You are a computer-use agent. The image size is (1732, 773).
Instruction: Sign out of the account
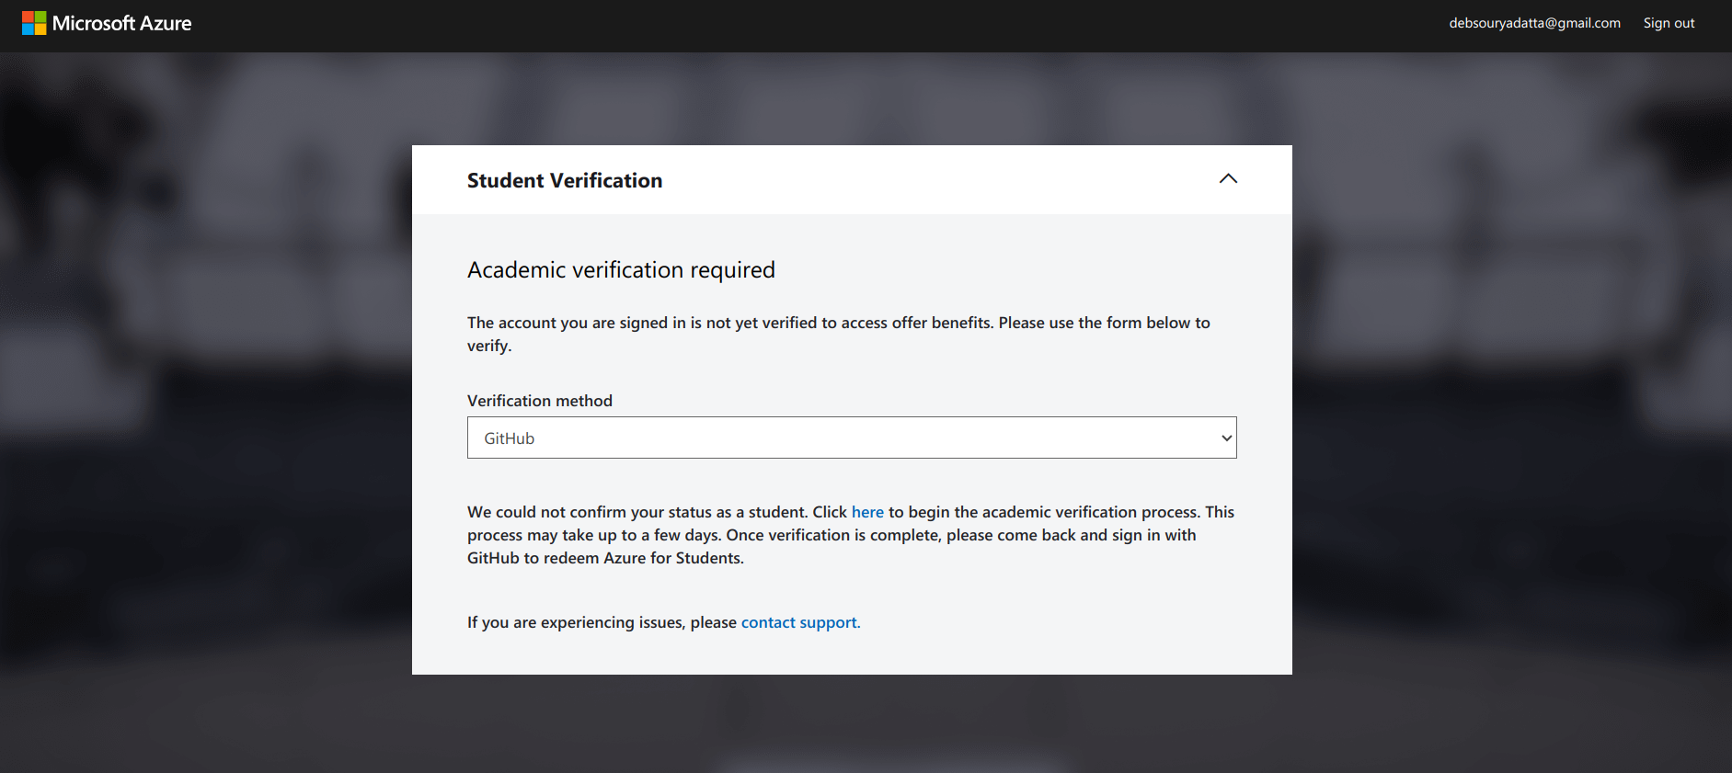(1669, 23)
